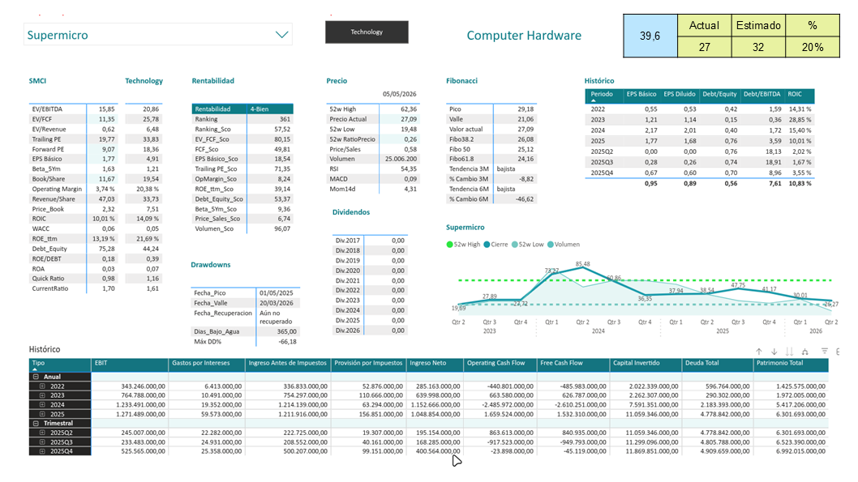Expand all down one level fork icon
Screen dimensions: 858x482
805,352
